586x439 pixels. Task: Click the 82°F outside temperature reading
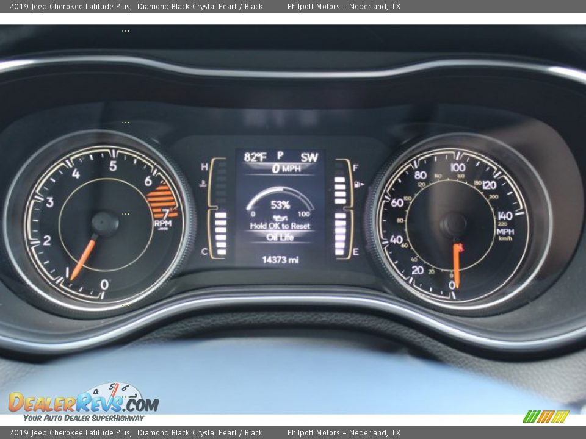255,157
